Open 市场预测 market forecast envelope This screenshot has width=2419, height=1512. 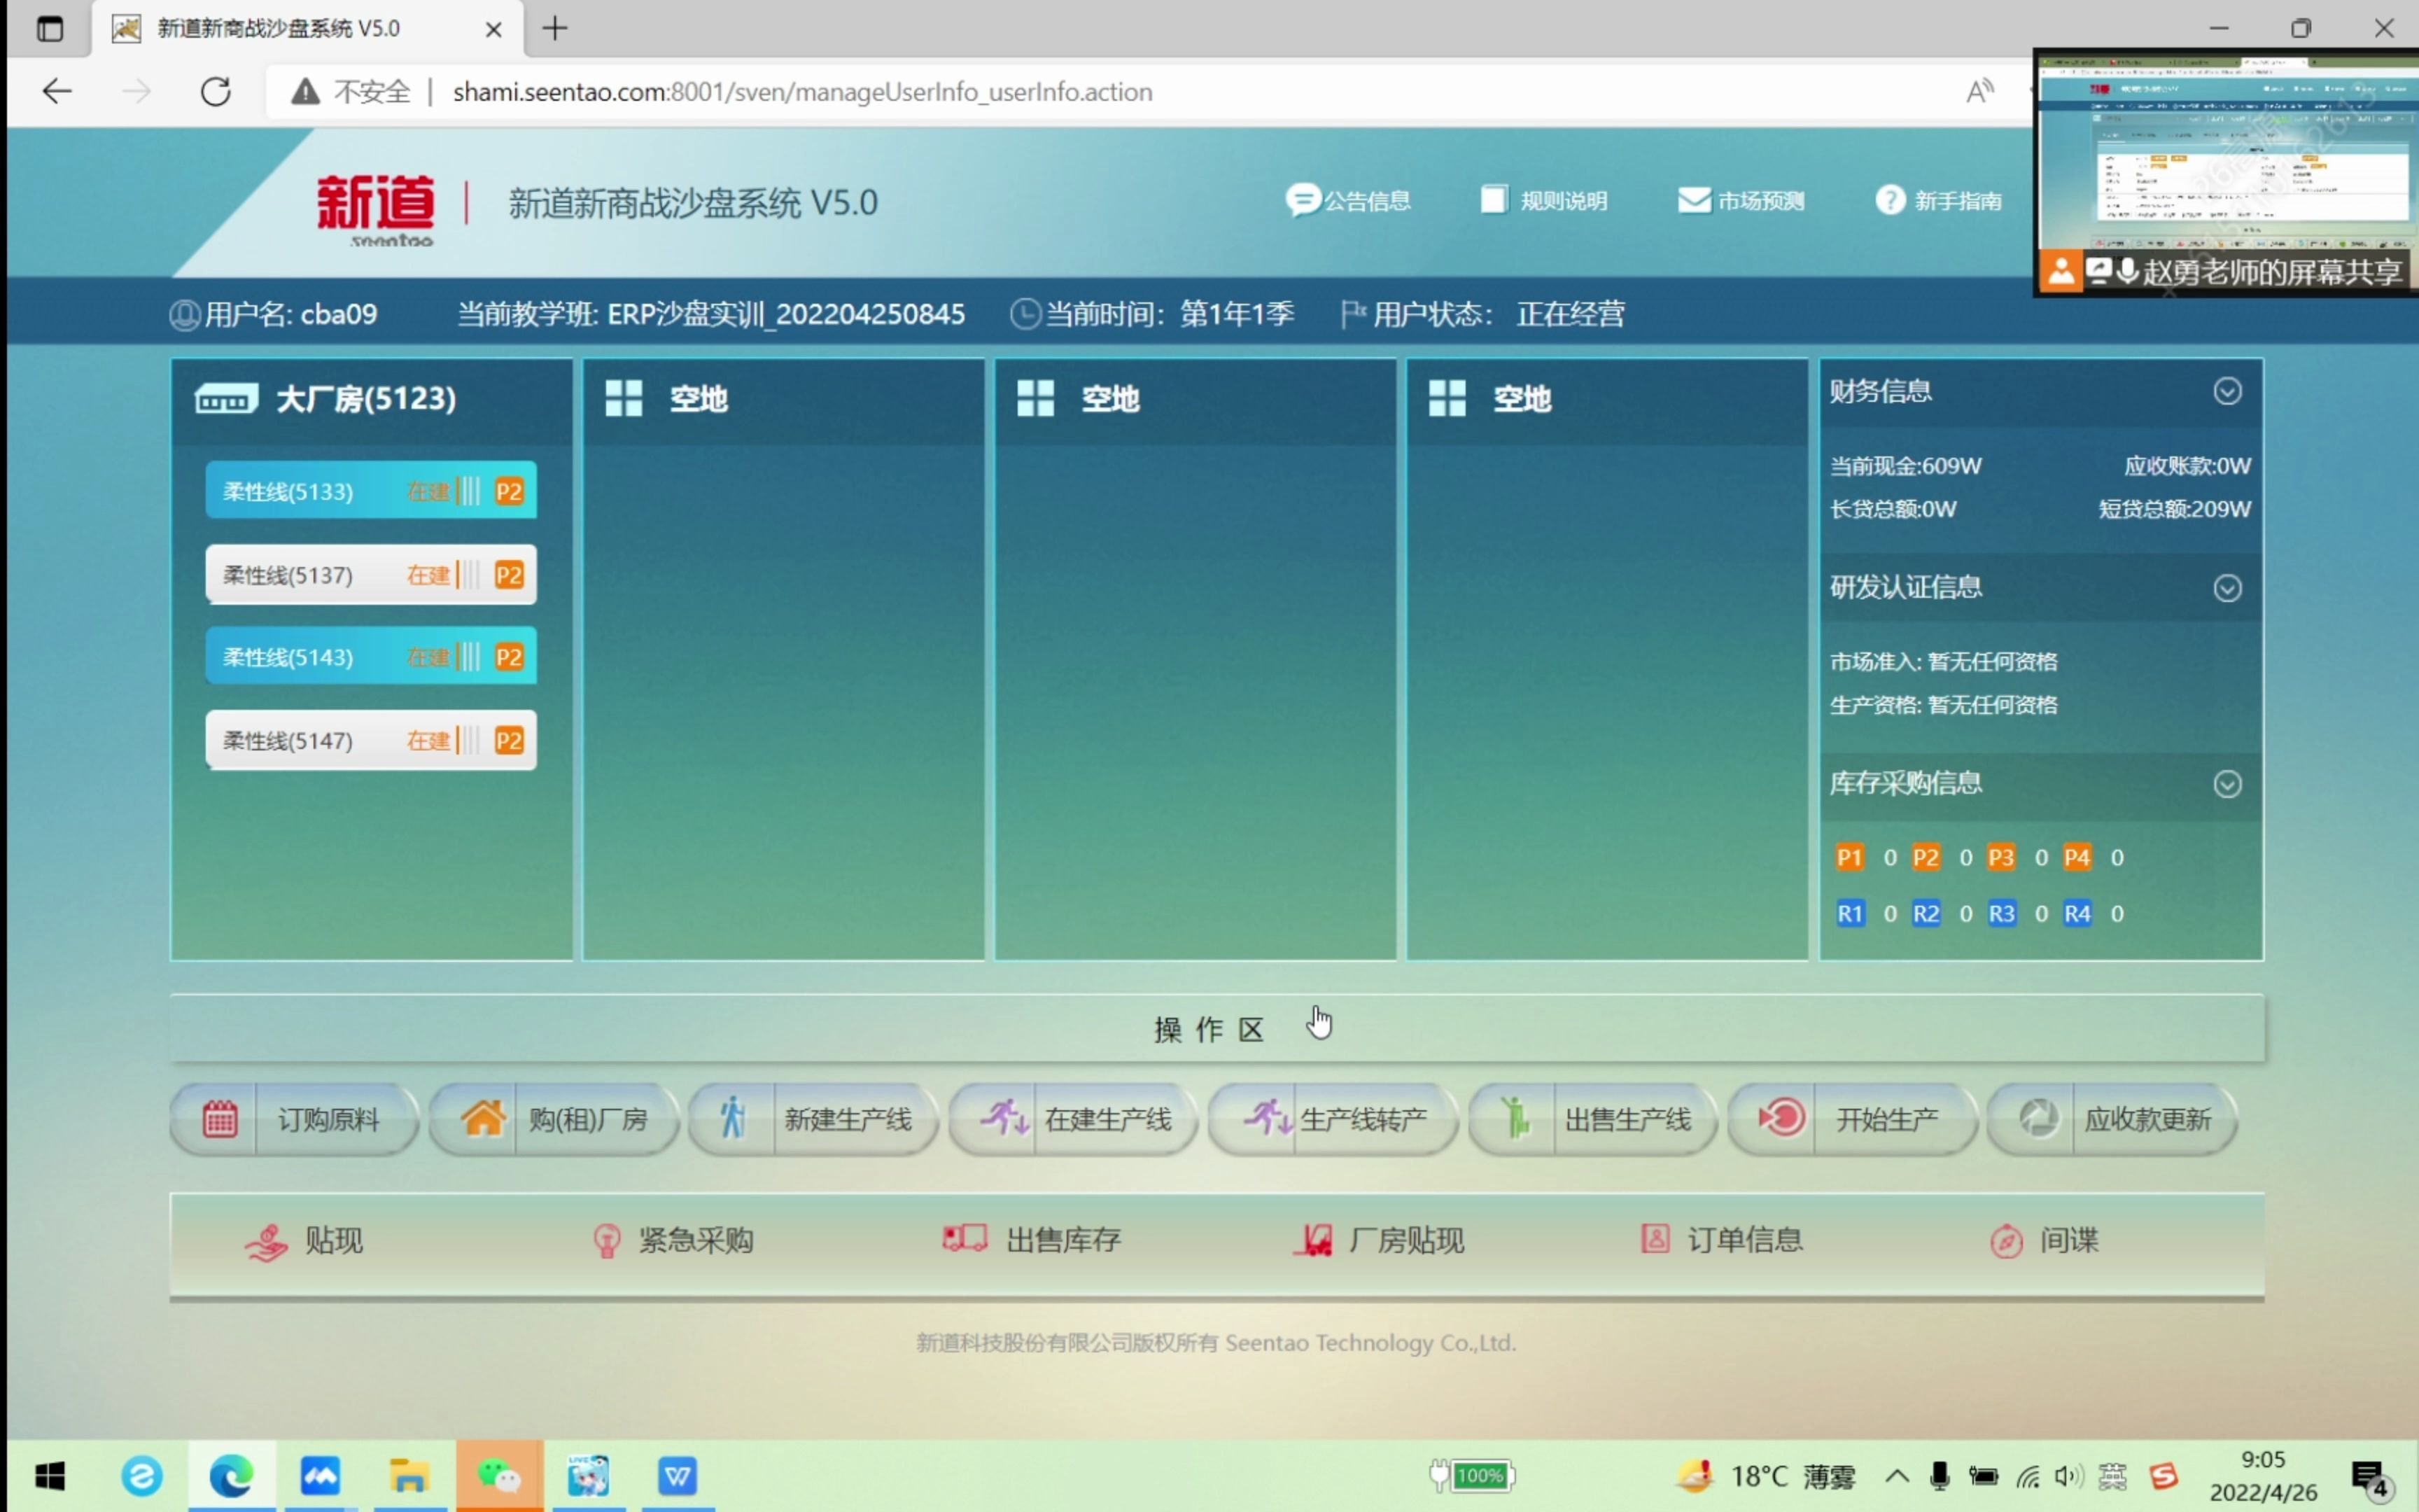1740,201
